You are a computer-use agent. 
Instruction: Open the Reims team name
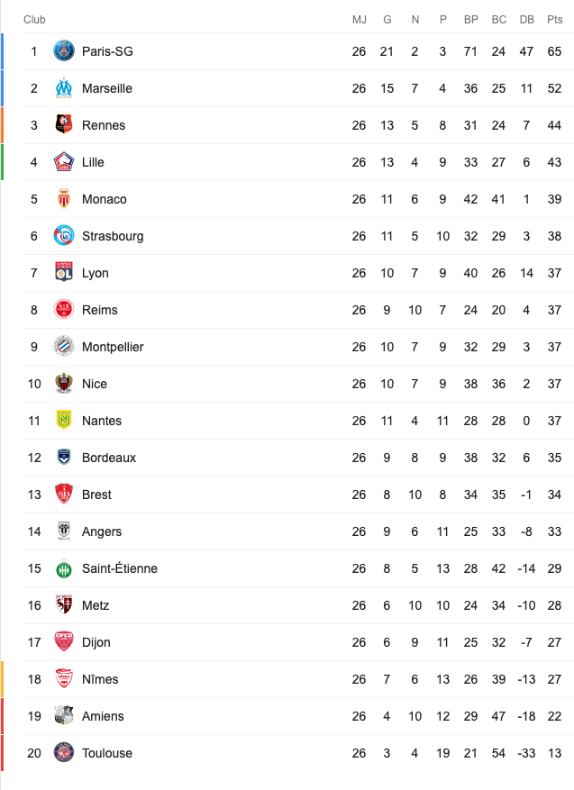click(x=100, y=310)
